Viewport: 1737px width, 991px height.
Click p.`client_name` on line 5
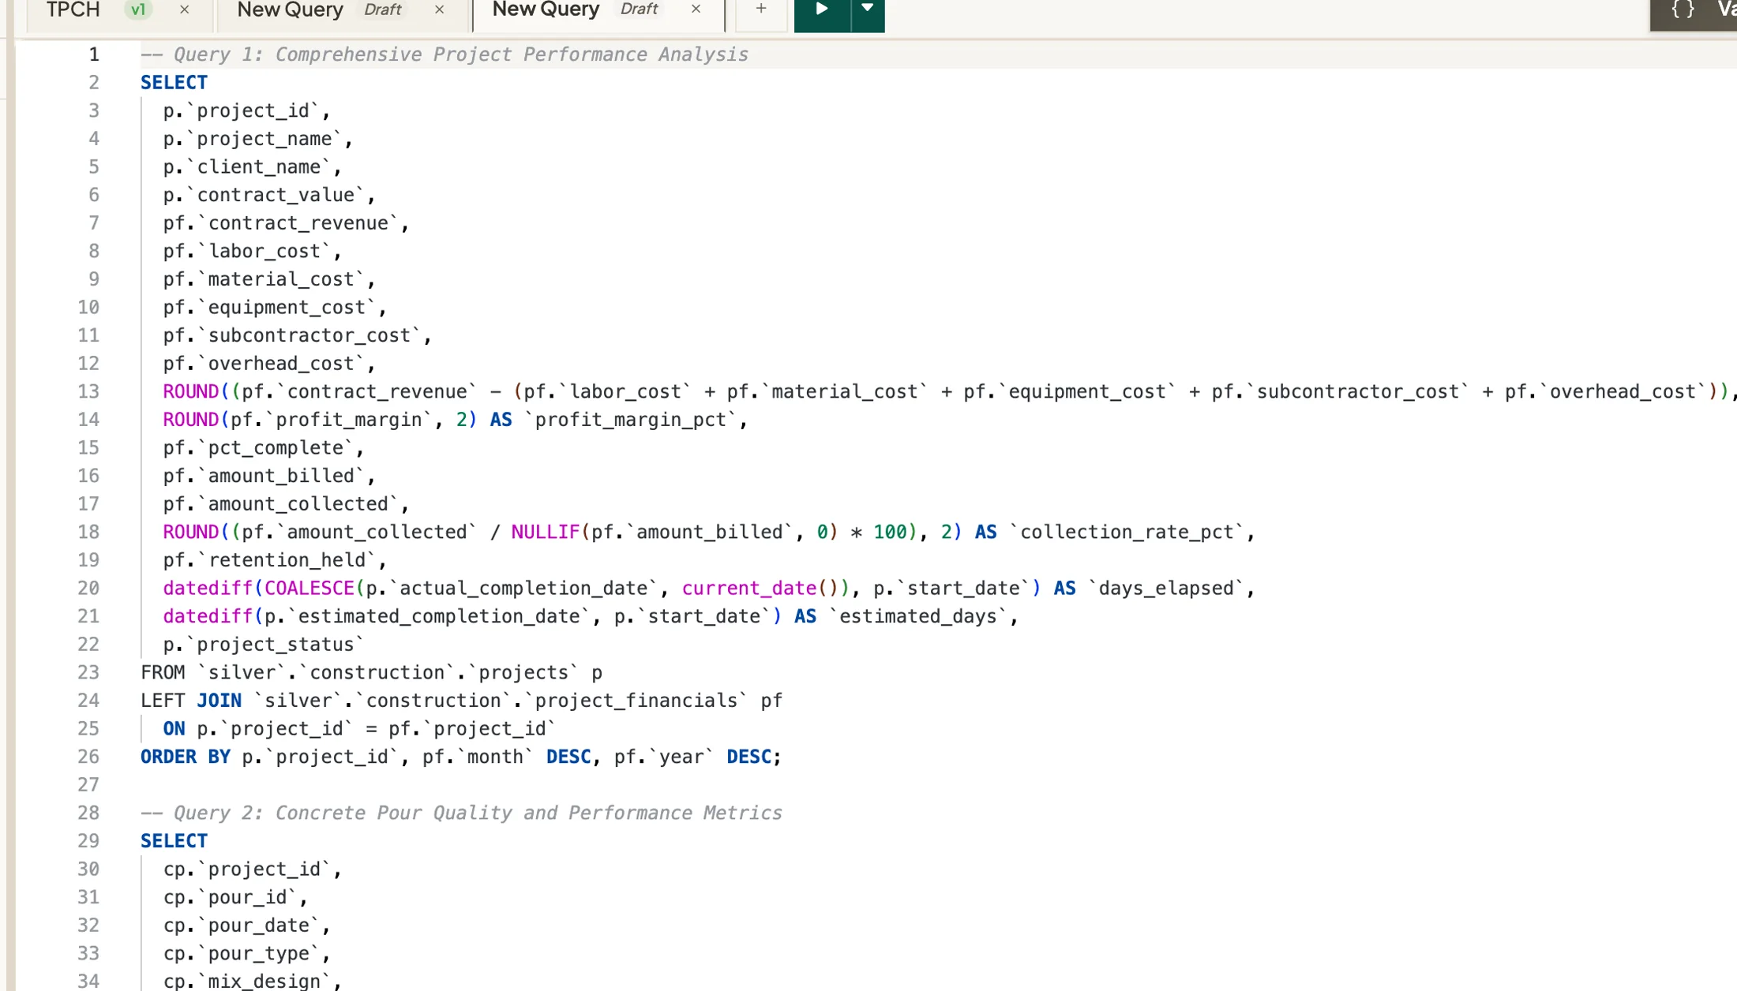click(x=252, y=167)
